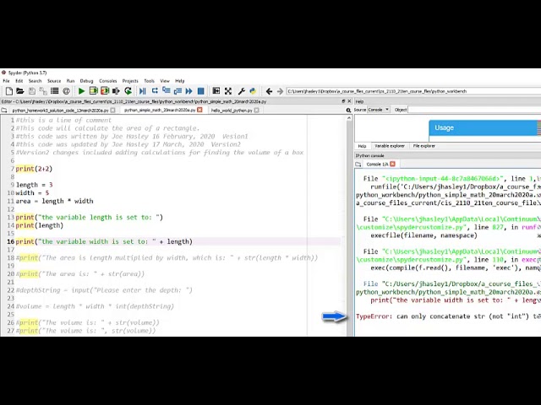Open the Source menu
This screenshot has width=541, height=405.
click(54, 81)
